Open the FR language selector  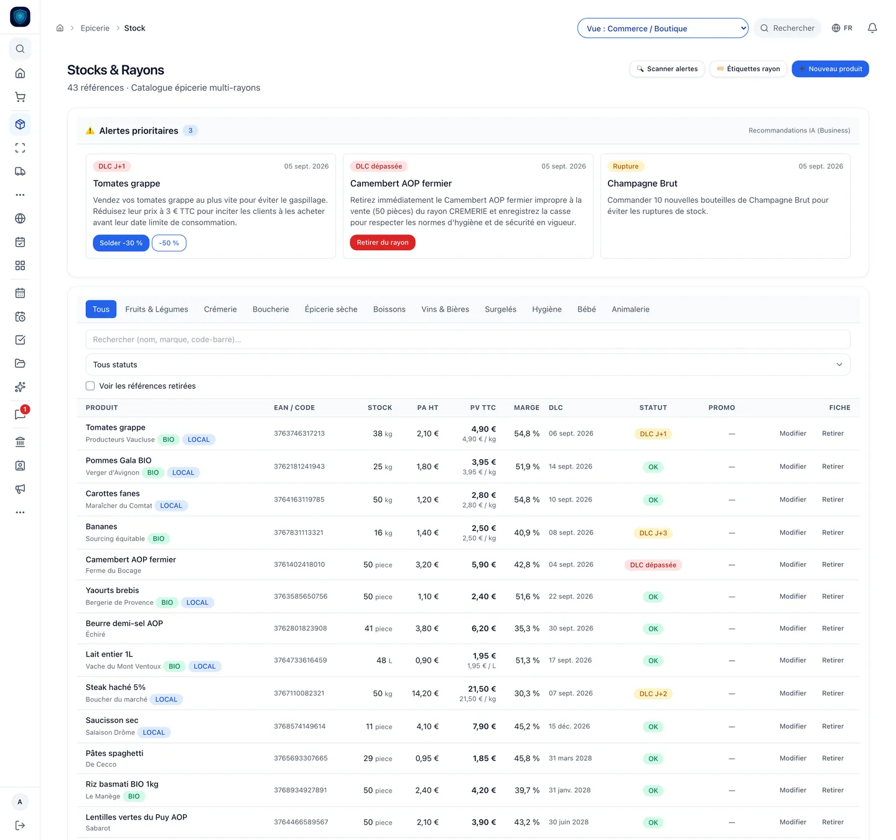(x=842, y=28)
